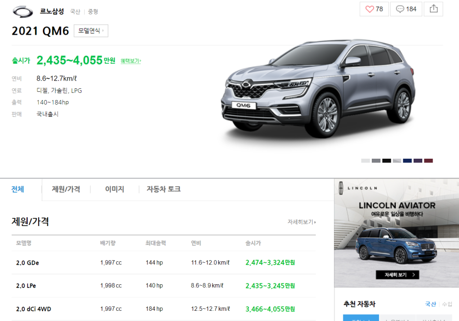
Task: Select 수입 in recommended cars
Action: pos(447,304)
